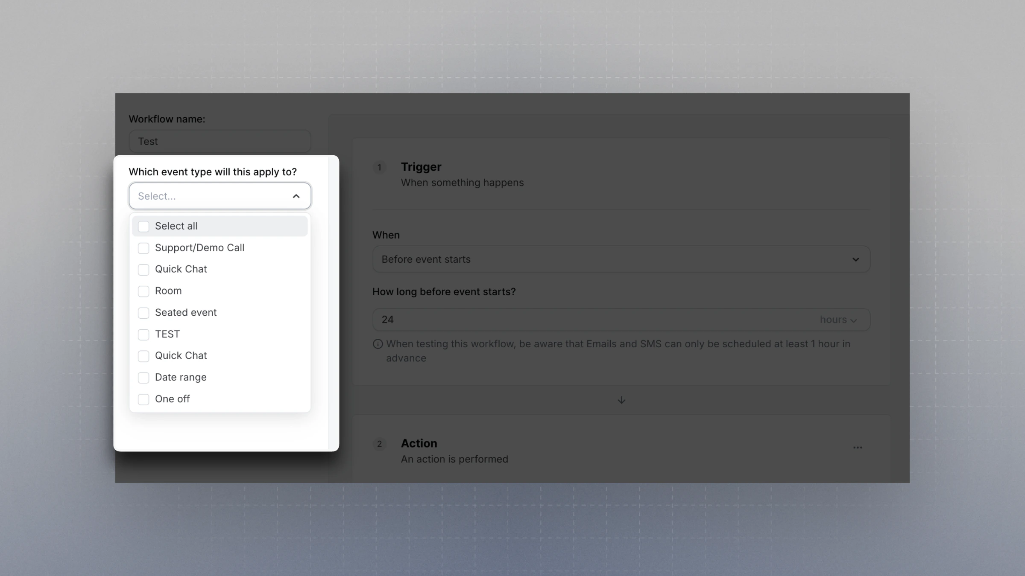Tick the Date range checkbox

point(143,378)
